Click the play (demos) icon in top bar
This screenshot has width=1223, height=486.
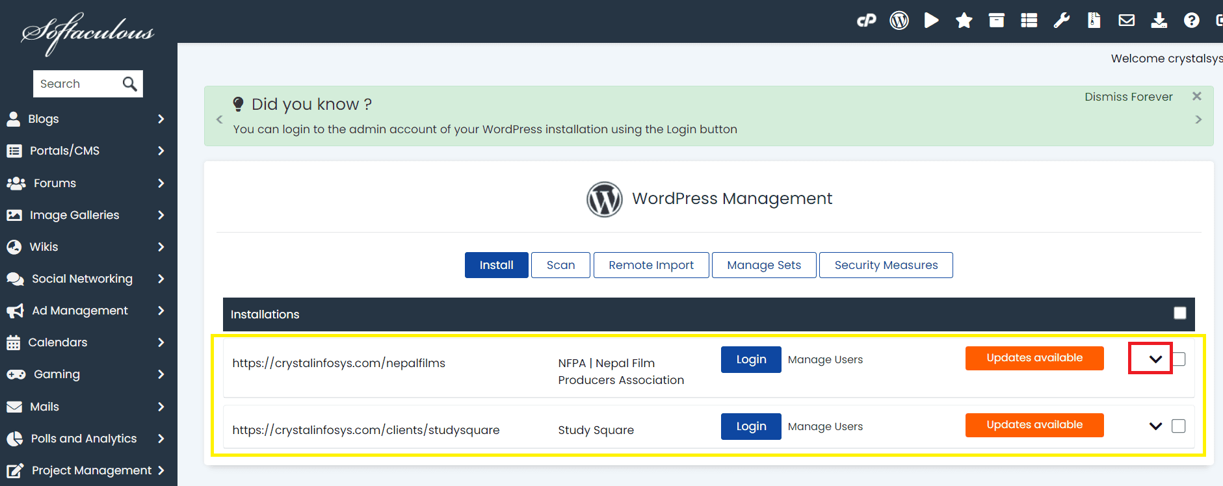(x=931, y=21)
